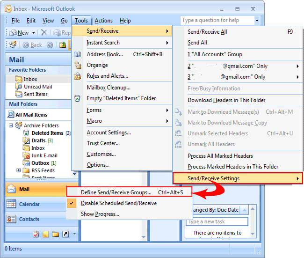Click the Forward navigation arrow icon
Image resolution: width=304 pixels, height=258 pixels.
[x=50, y=45]
